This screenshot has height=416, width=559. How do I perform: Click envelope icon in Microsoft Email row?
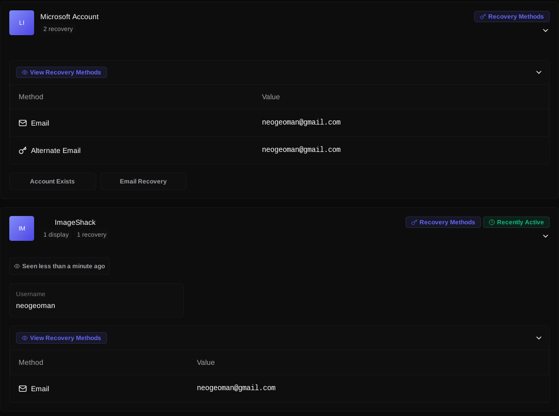[x=23, y=123]
